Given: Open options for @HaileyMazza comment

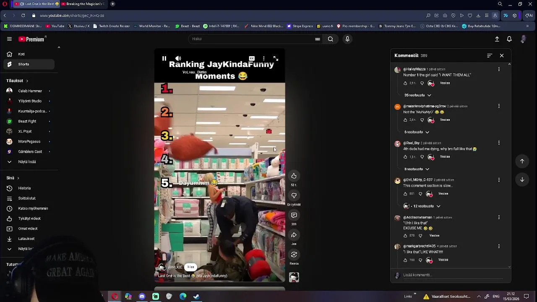Looking at the screenshot, I should point(499,69).
